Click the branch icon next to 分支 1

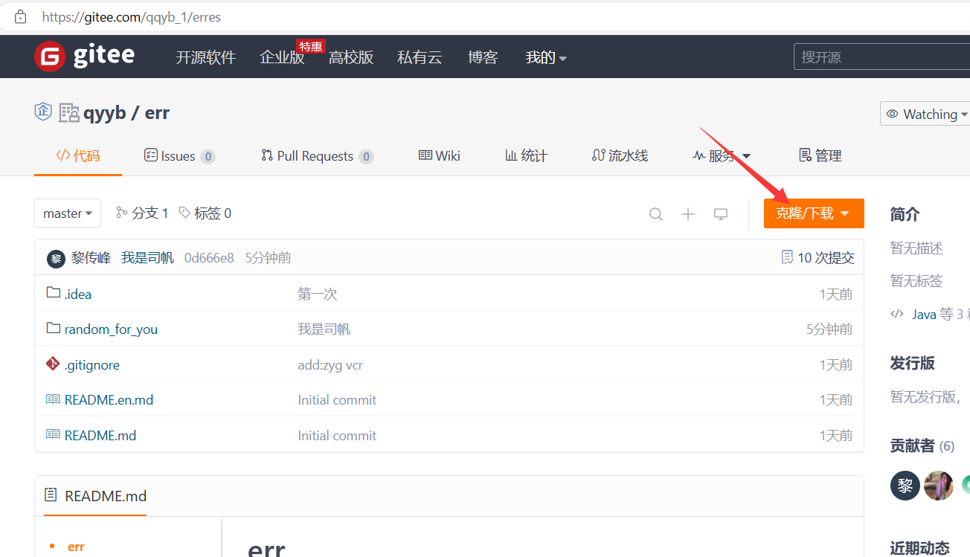click(x=122, y=213)
